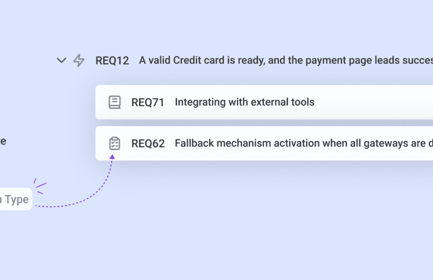This screenshot has height=280, width=433.
Task: Open the "Integrating with external tools" requirement
Action: (245, 102)
